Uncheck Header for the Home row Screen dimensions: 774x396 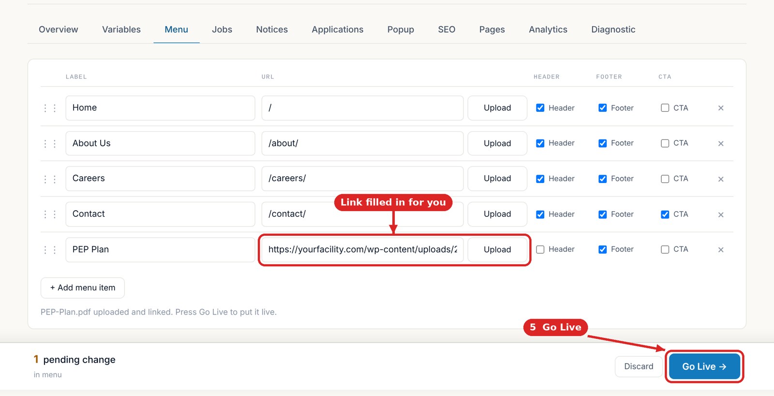pos(540,108)
